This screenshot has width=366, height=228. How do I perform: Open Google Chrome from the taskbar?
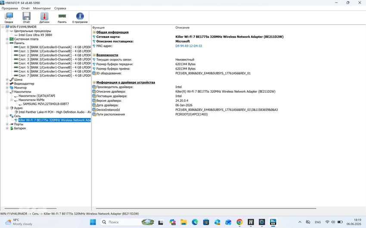(239, 222)
